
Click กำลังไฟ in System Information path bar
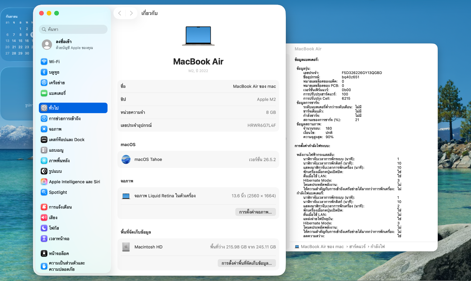pyautogui.click(x=378, y=247)
